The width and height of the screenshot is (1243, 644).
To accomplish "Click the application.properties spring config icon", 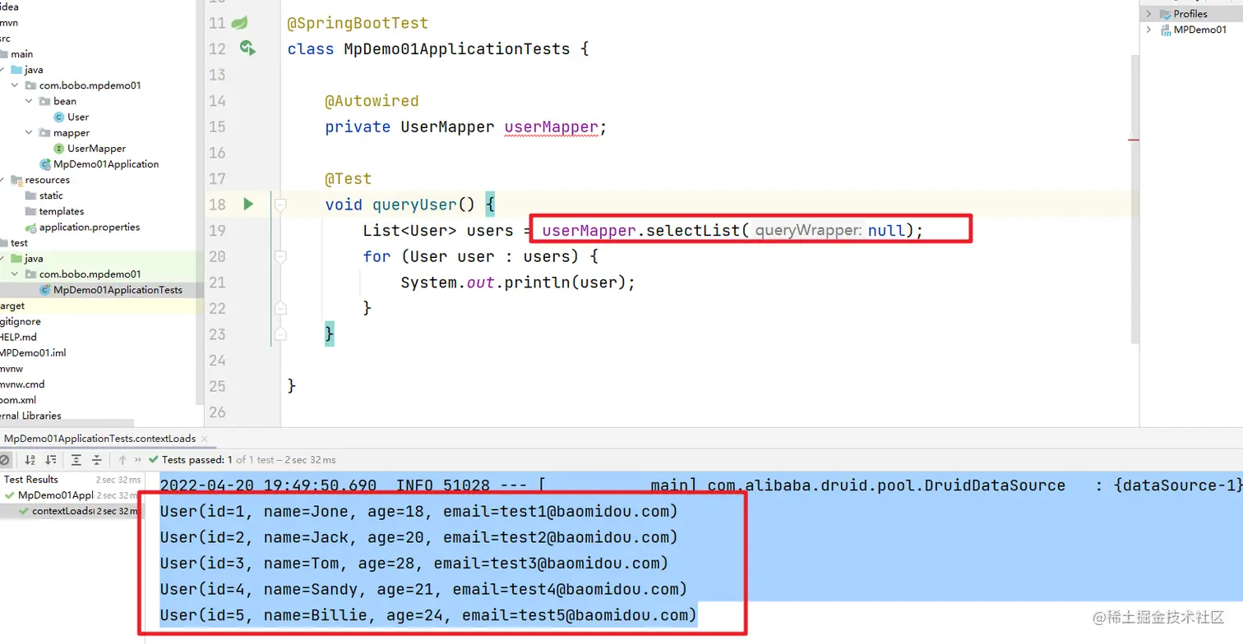I will click(x=30, y=228).
